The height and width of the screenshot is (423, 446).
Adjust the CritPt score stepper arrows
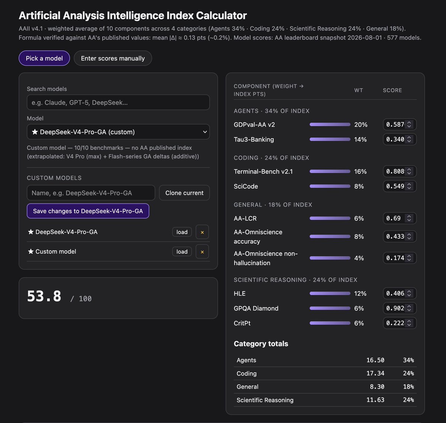click(409, 323)
